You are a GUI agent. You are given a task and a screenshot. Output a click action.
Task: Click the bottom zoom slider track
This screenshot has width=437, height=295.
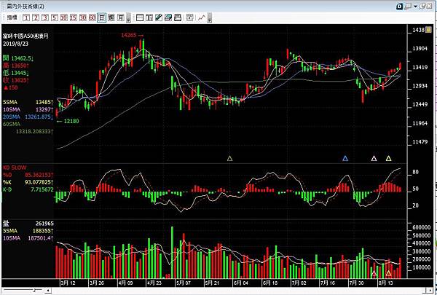(23, 291)
